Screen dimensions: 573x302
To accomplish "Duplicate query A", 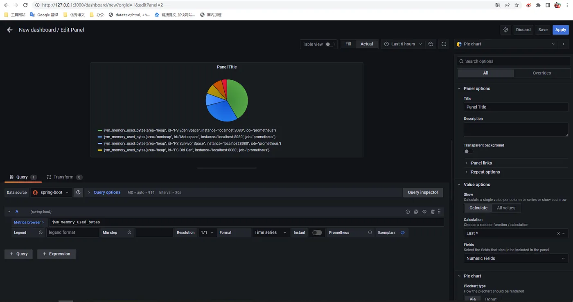I will [x=416, y=212].
